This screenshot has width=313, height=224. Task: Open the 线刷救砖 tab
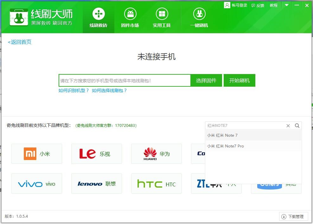98,18
